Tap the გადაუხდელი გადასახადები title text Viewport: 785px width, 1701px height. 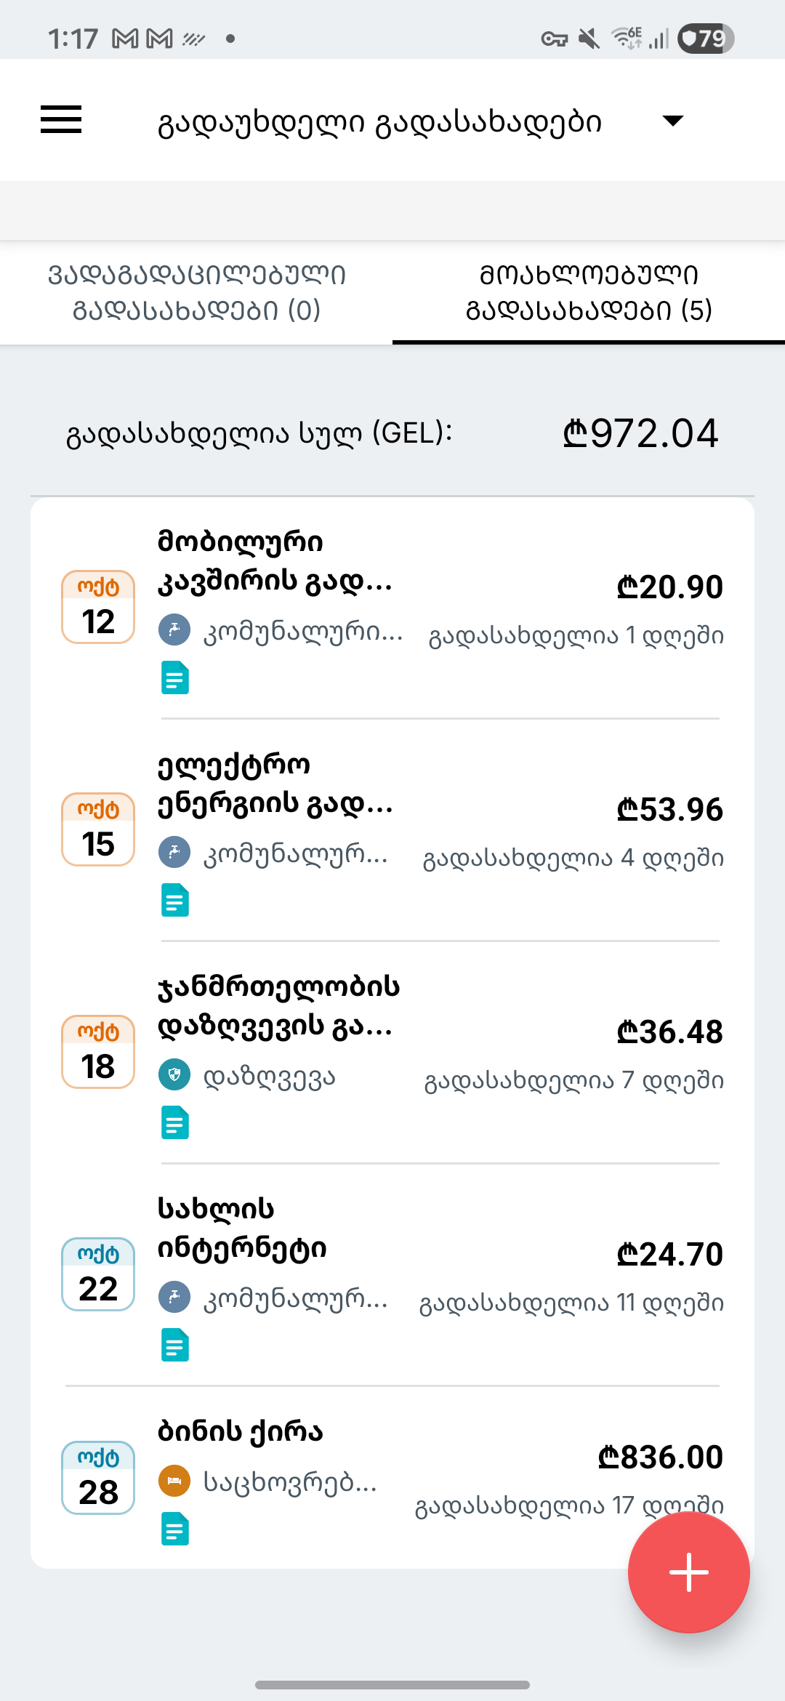[x=380, y=122]
